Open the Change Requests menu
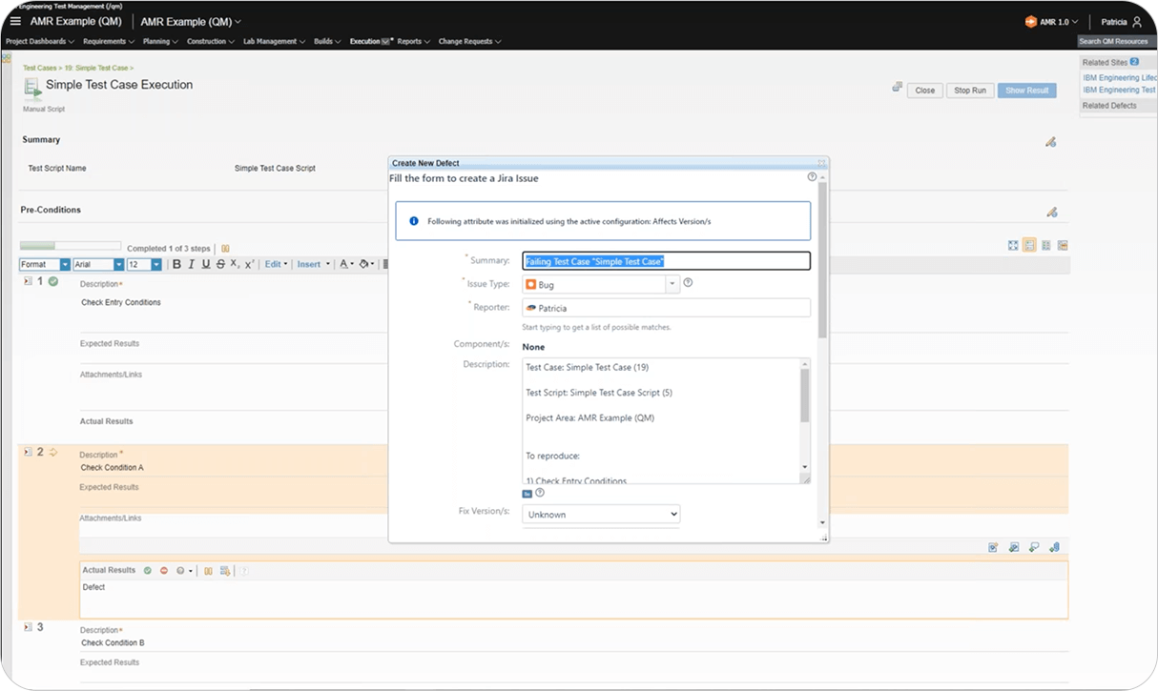The image size is (1158, 691). coord(469,42)
